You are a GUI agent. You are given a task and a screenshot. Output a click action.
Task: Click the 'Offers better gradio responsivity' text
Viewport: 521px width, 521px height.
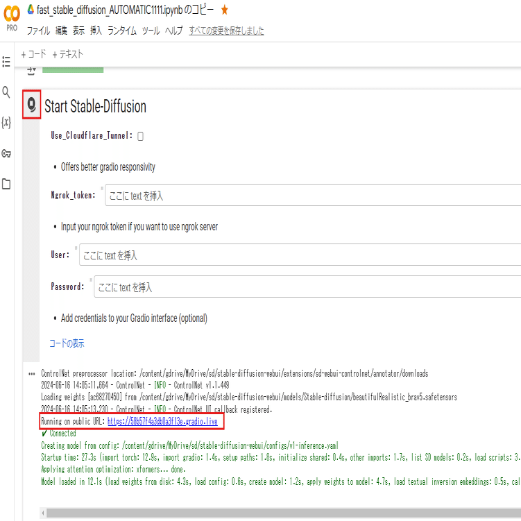coord(108,166)
